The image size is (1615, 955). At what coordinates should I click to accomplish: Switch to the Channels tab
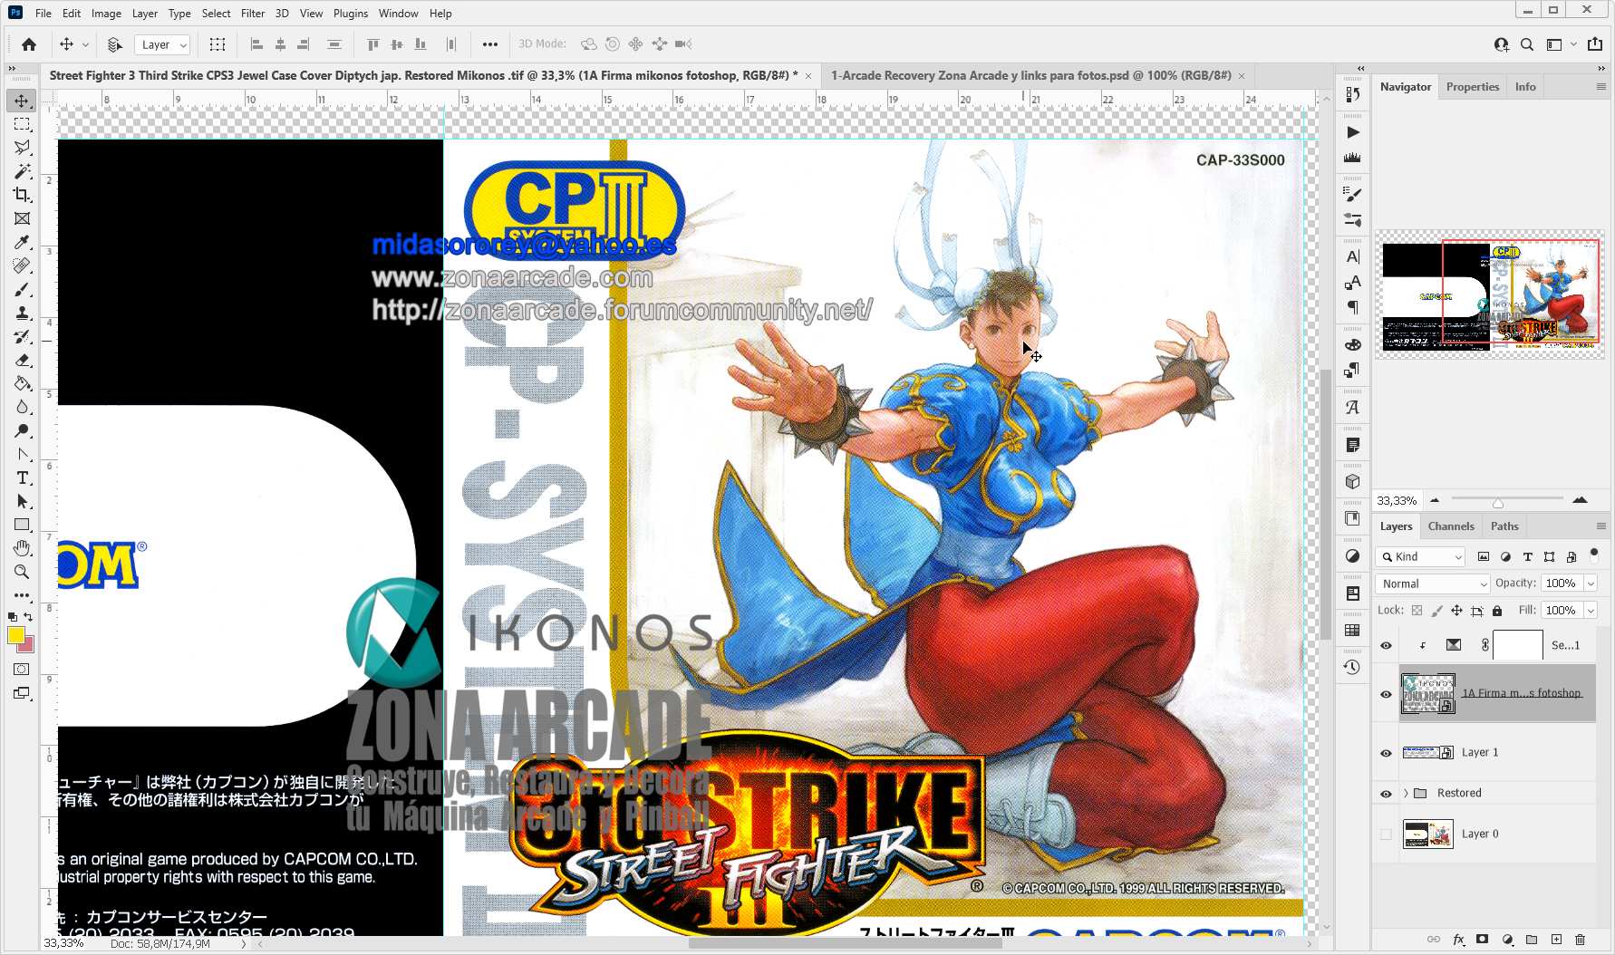(1450, 526)
